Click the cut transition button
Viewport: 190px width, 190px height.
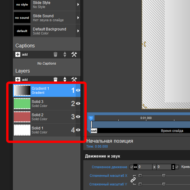[94, 131]
